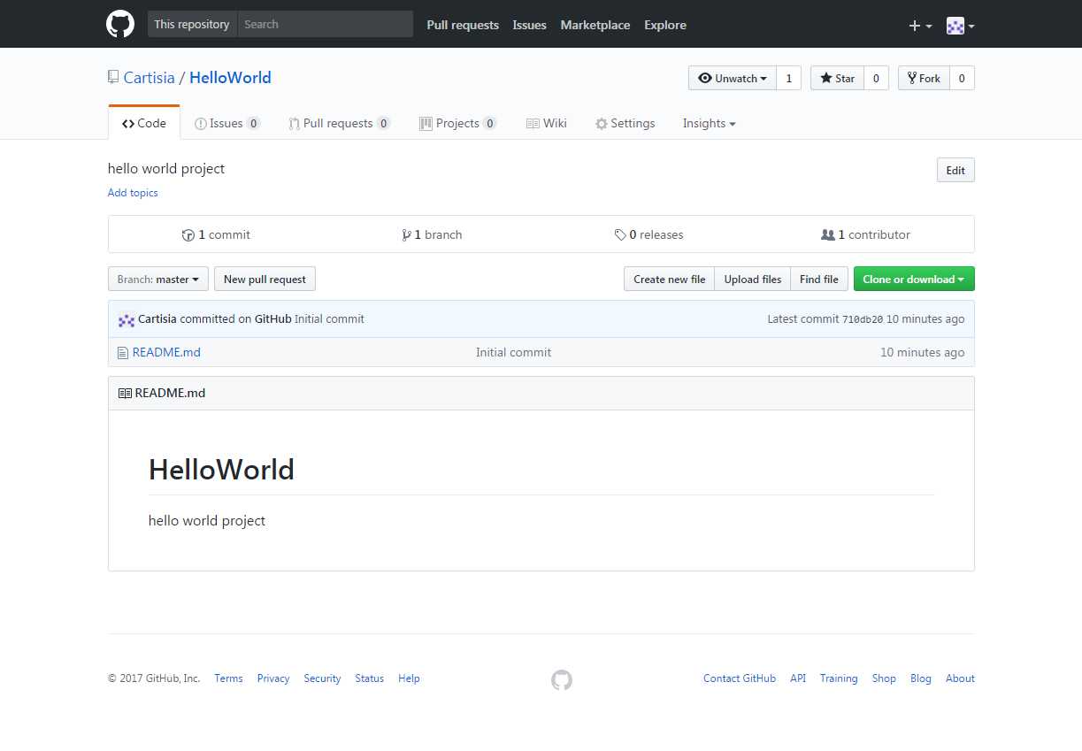1082x751 pixels.
Task: Click Cartisia author name in commit bar
Action: click(x=157, y=319)
